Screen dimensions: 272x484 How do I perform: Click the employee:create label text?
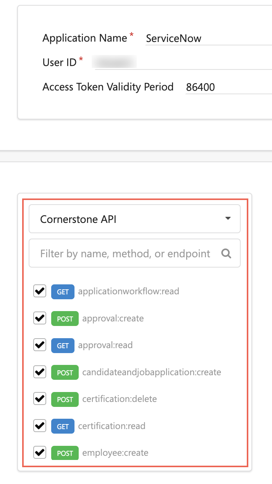(115, 453)
